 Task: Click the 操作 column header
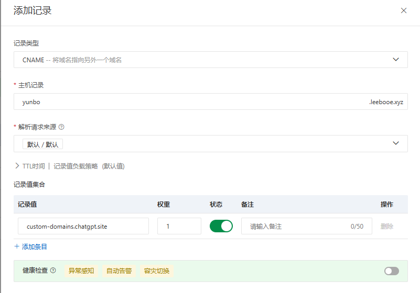pos(387,205)
